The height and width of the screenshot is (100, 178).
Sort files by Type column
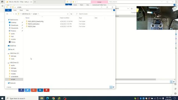point(80,18)
